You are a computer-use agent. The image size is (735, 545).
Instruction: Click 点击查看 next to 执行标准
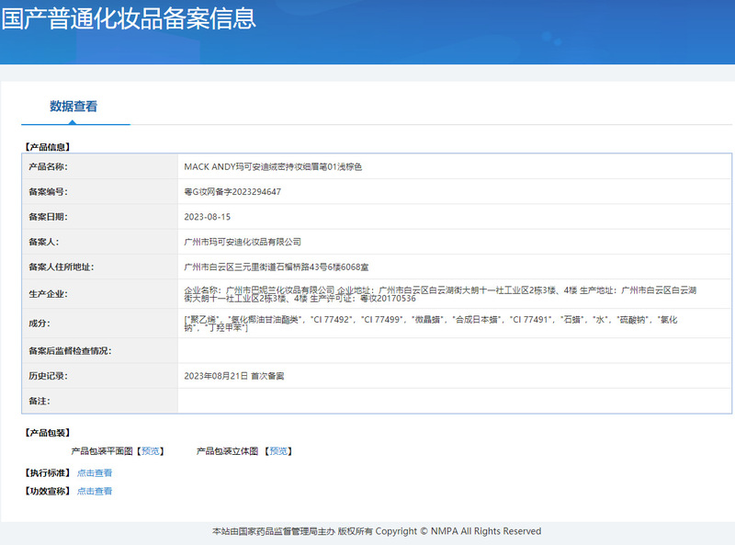[95, 473]
